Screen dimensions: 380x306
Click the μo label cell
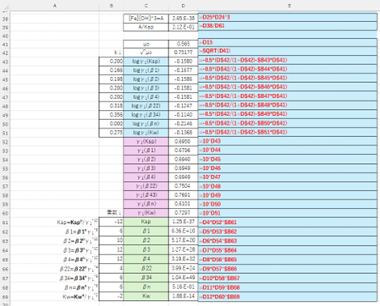click(146, 44)
